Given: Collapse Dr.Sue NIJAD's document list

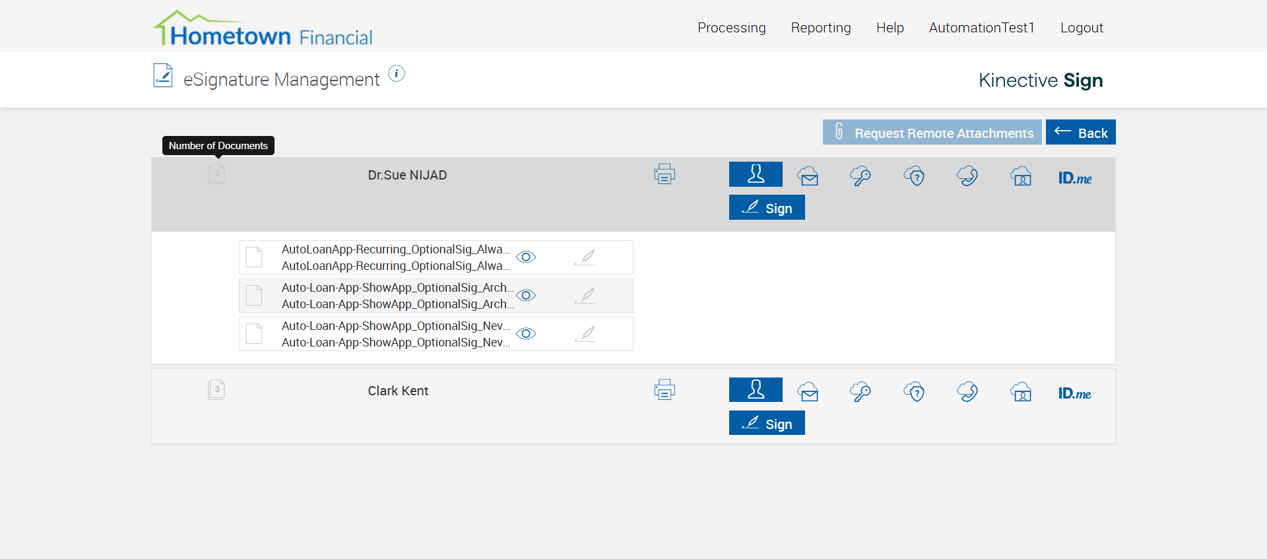Looking at the screenshot, I should (216, 174).
